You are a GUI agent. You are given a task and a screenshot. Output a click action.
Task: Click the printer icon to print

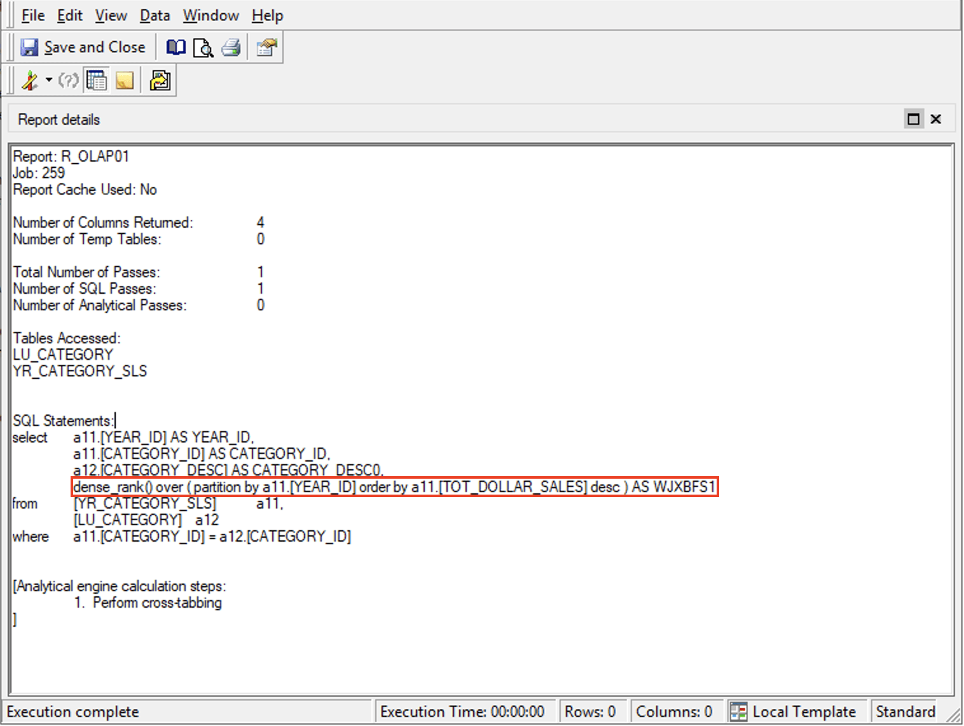(x=231, y=48)
